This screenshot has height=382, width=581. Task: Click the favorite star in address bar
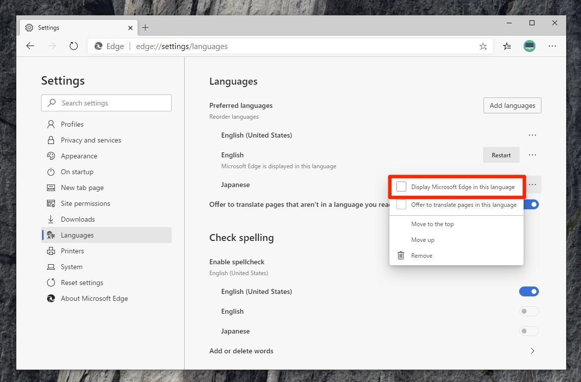[x=483, y=46]
